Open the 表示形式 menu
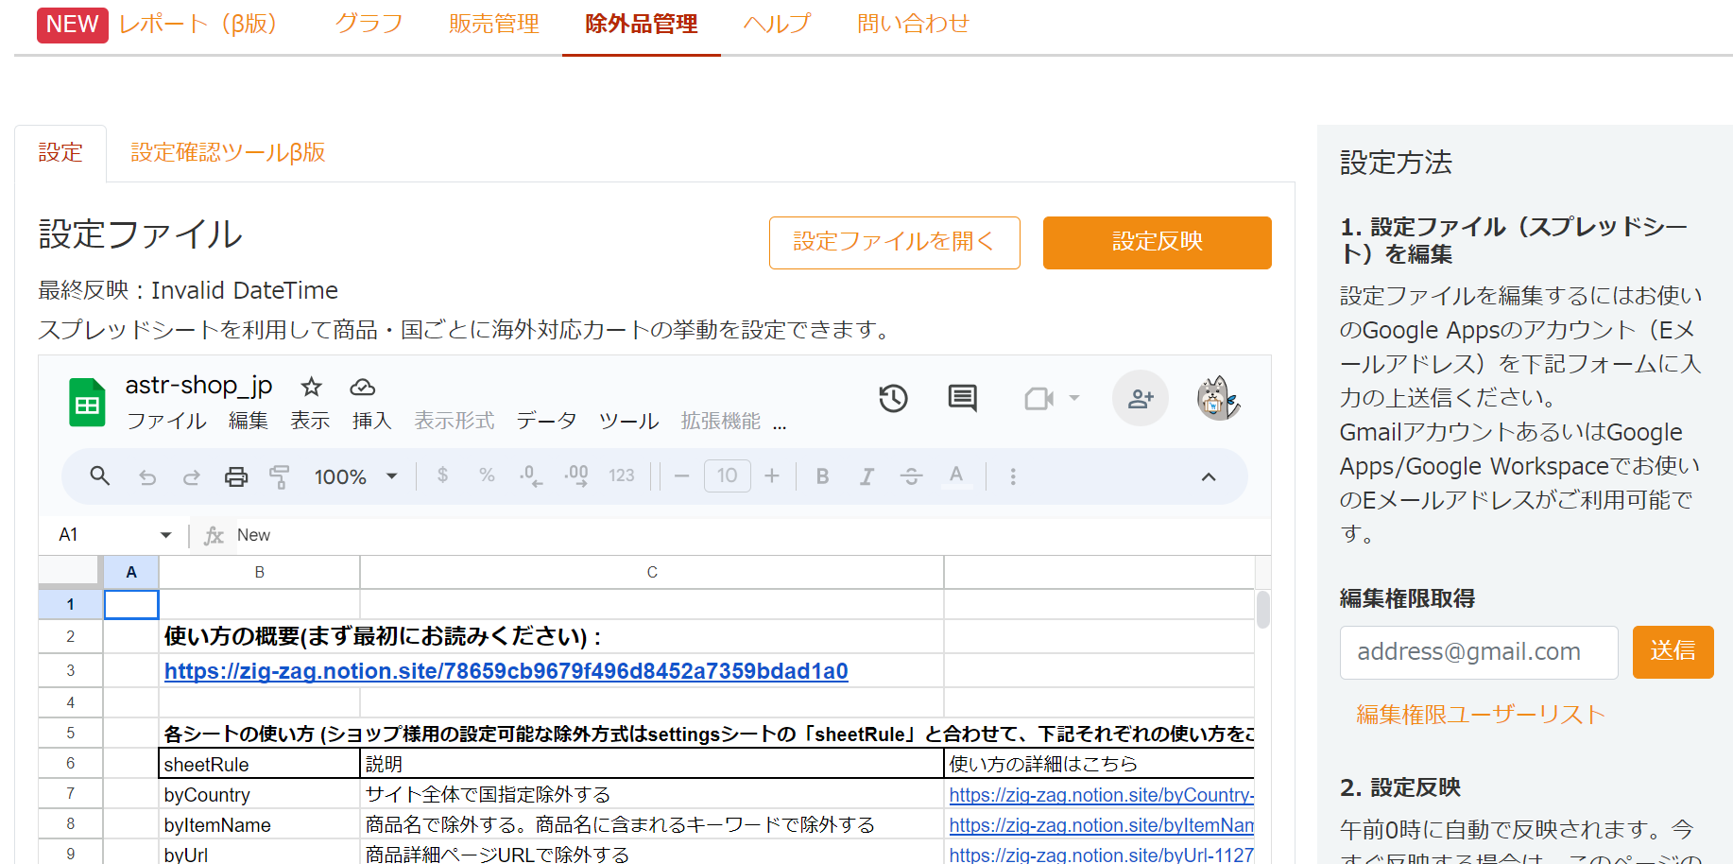 (455, 421)
